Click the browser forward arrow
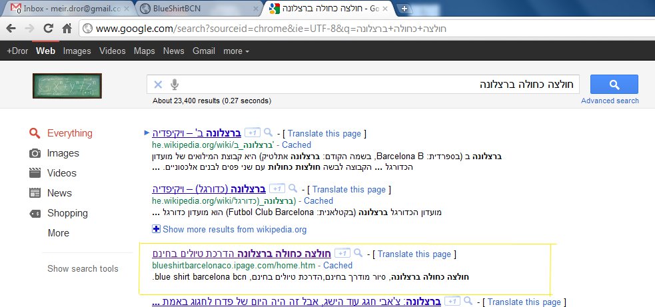 coord(29,29)
